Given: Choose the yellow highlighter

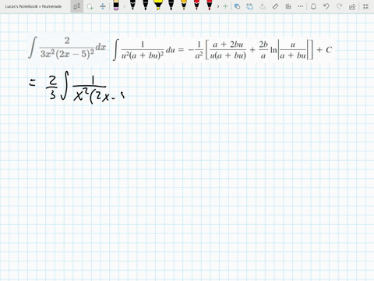Looking at the screenshot, I should coord(158,5).
